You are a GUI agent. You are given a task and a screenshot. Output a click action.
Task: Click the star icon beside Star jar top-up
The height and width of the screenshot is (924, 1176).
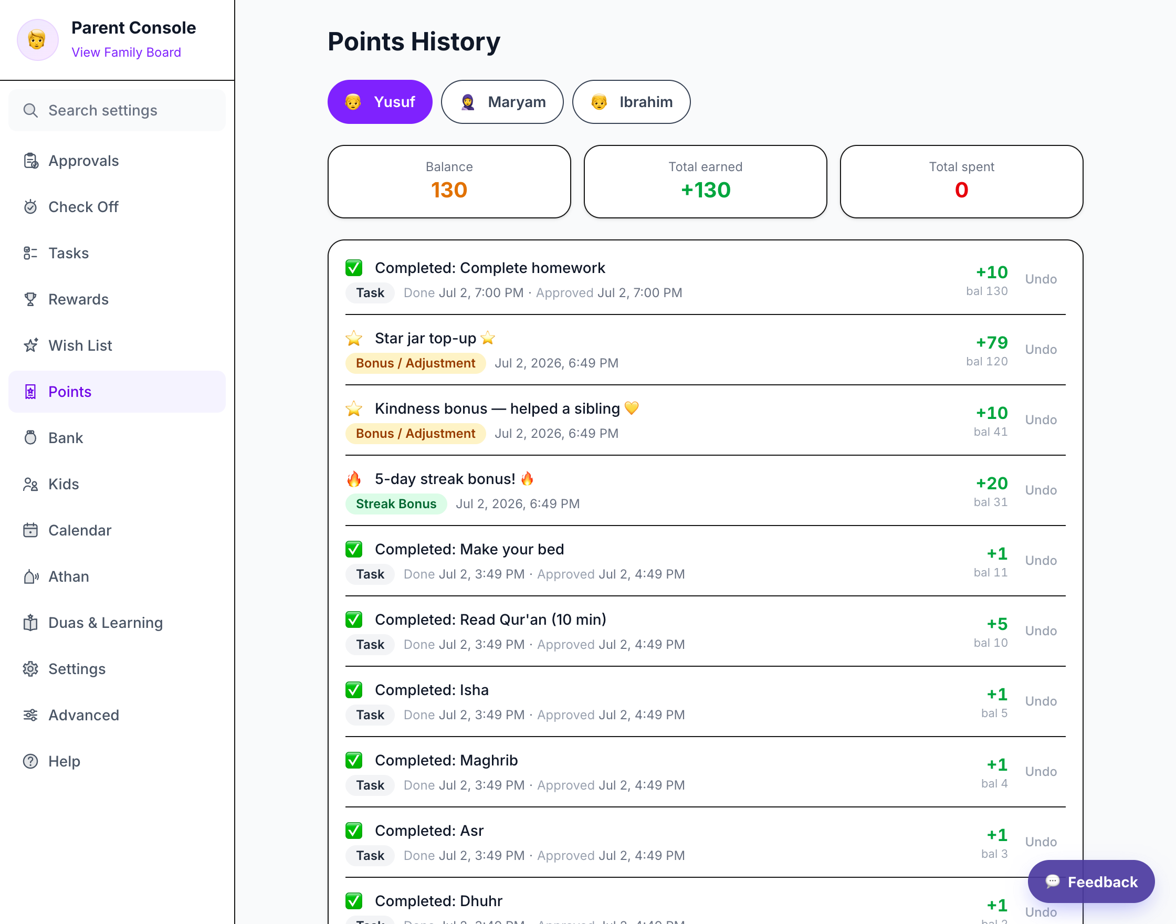(354, 338)
